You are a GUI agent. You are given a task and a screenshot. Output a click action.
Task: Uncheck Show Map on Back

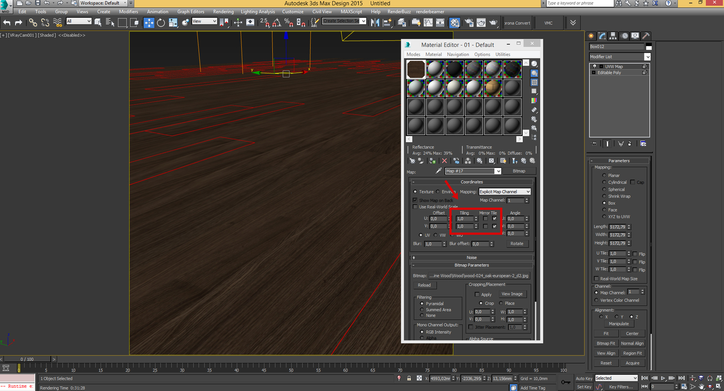click(x=415, y=200)
